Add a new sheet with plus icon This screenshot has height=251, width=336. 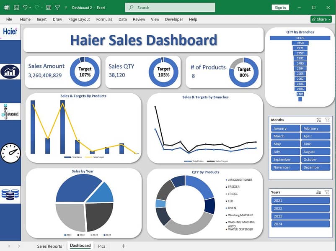pyautogui.click(x=124, y=246)
